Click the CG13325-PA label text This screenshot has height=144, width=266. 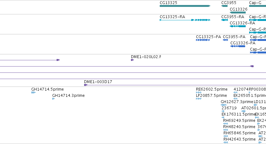pyautogui.click(x=208, y=37)
